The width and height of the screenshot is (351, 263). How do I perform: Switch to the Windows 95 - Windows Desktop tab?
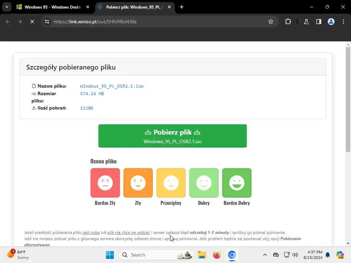point(53,7)
